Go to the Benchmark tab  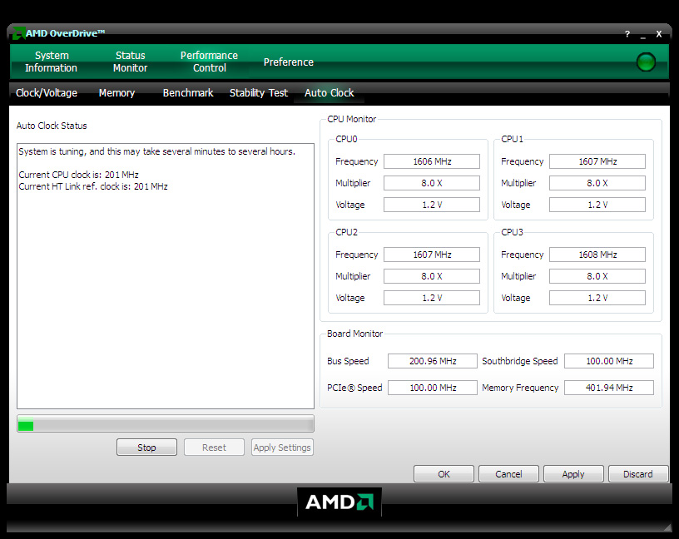[x=188, y=93]
